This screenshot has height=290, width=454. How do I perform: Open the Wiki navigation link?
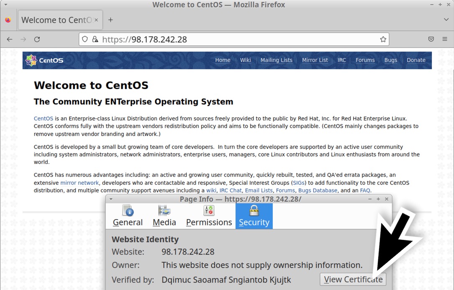(x=245, y=60)
